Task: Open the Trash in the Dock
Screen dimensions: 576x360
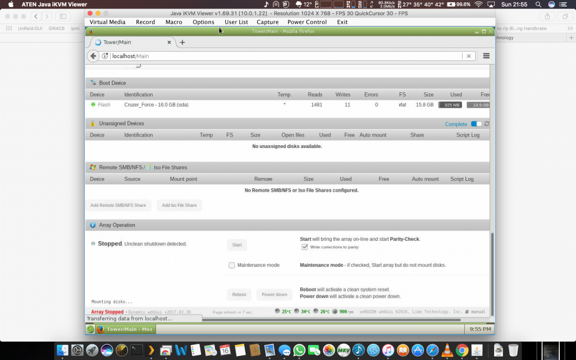Action: 513,350
